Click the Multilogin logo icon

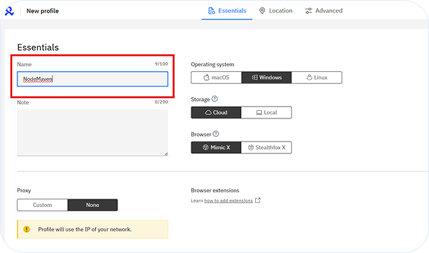(9, 11)
